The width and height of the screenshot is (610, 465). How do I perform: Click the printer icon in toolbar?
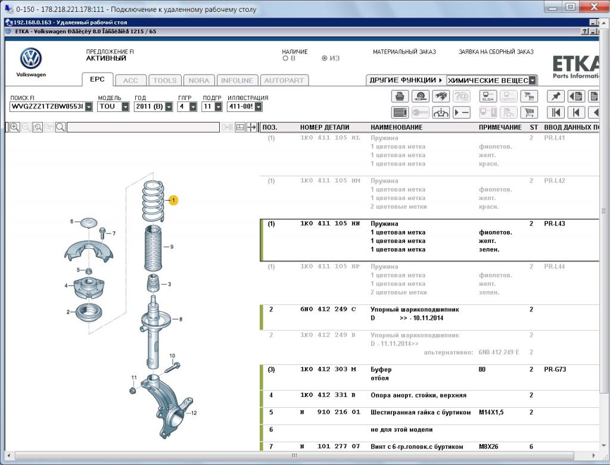[x=400, y=96]
